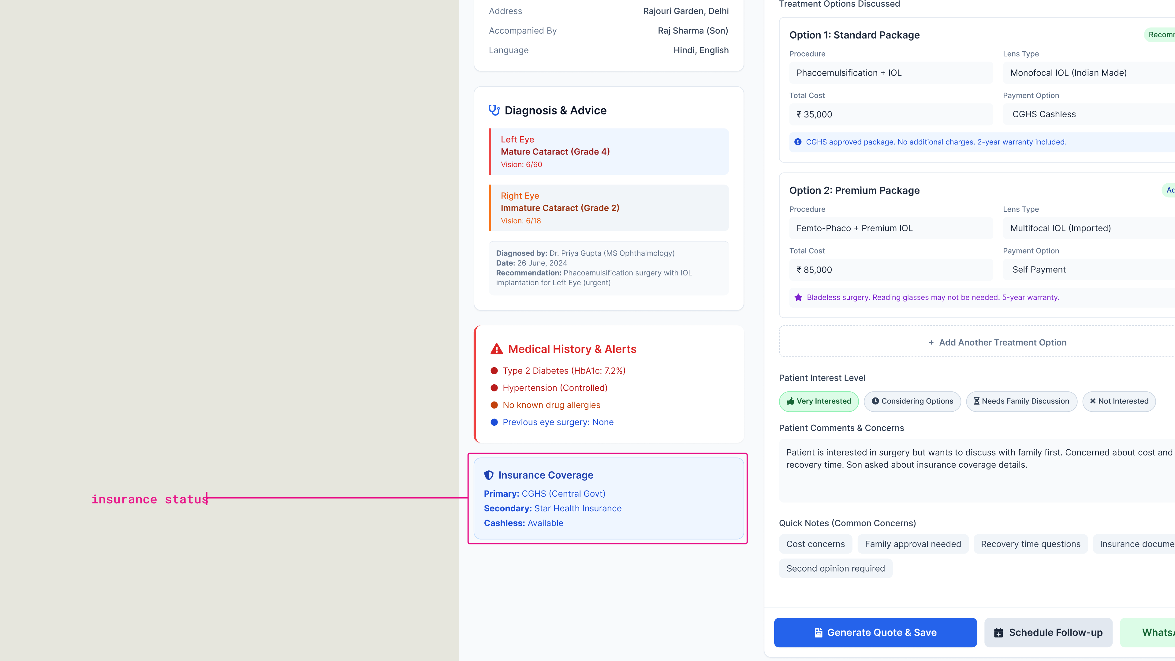Click the document icon on Generate Quote & Save
Viewport: 1175px width, 661px height.
click(x=818, y=633)
